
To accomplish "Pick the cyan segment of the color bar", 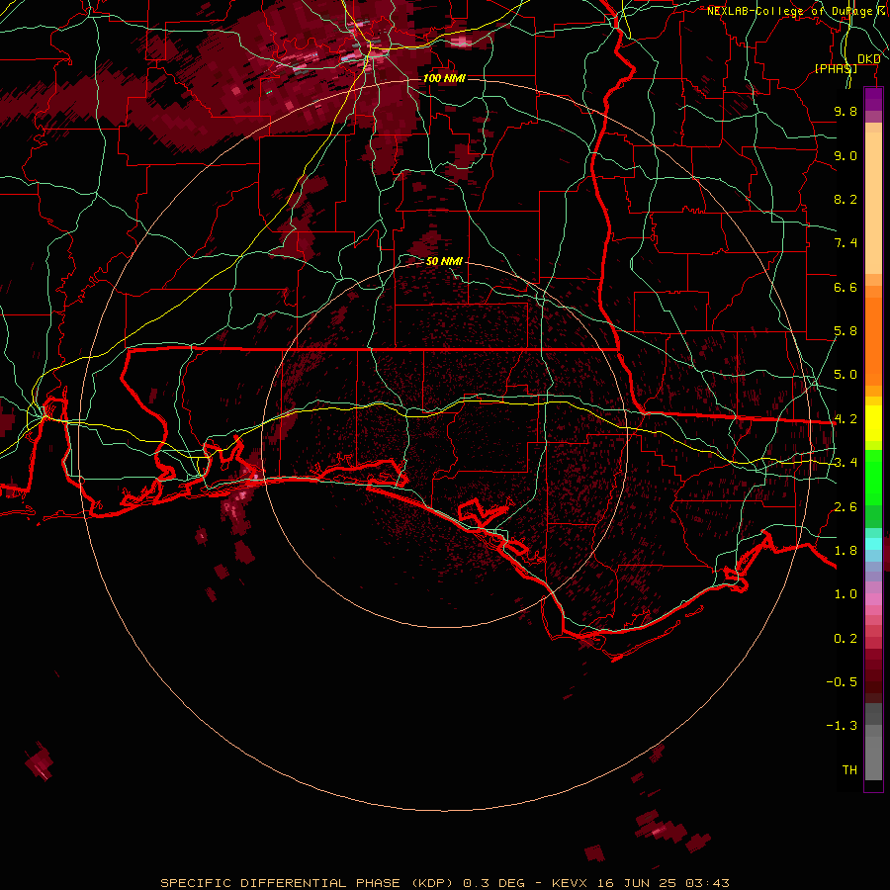I will tap(873, 544).
